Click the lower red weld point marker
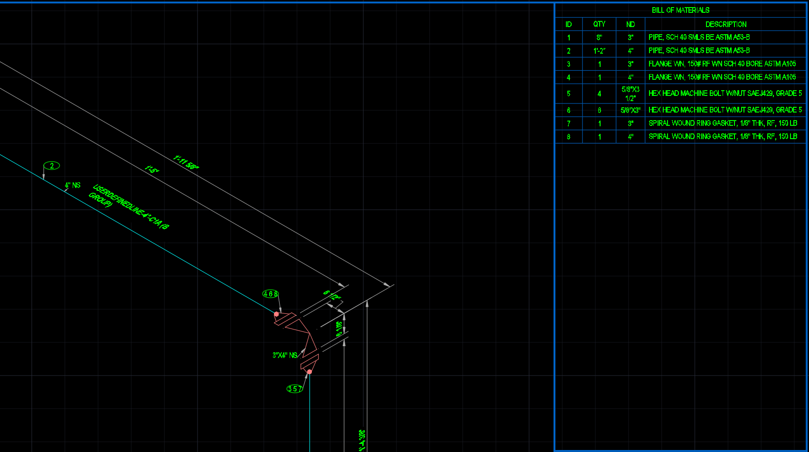Viewport: 809px width, 452px height. click(x=310, y=371)
